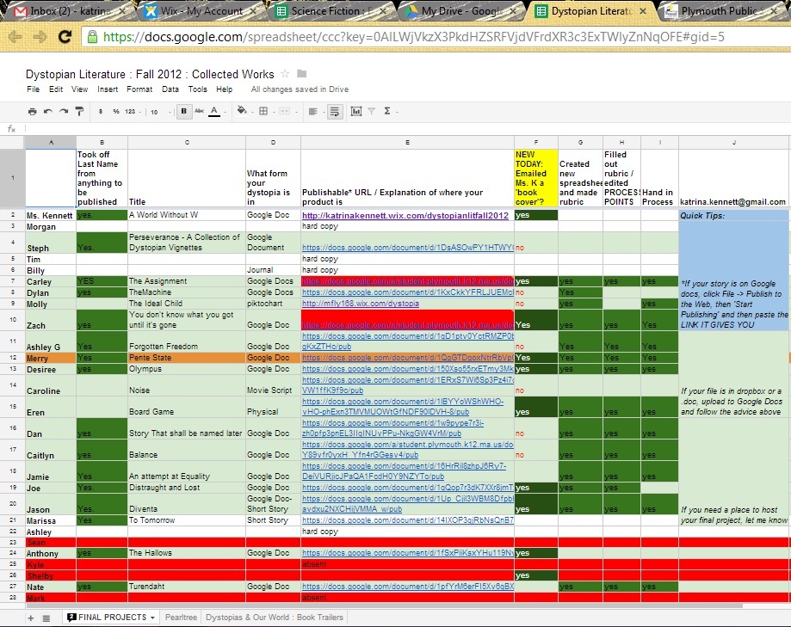This screenshot has width=791, height=627.
Task: Open the Fill color paint bucket tool
Action: 242,111
